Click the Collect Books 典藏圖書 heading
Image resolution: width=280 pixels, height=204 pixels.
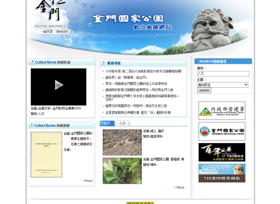pos(52,125)
